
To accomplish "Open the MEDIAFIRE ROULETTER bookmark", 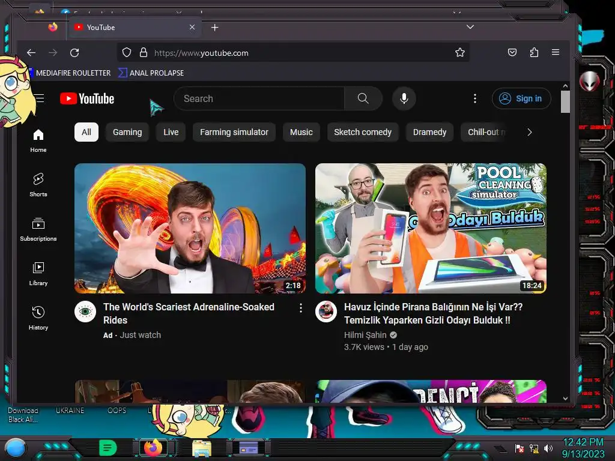I will (71, 73).
